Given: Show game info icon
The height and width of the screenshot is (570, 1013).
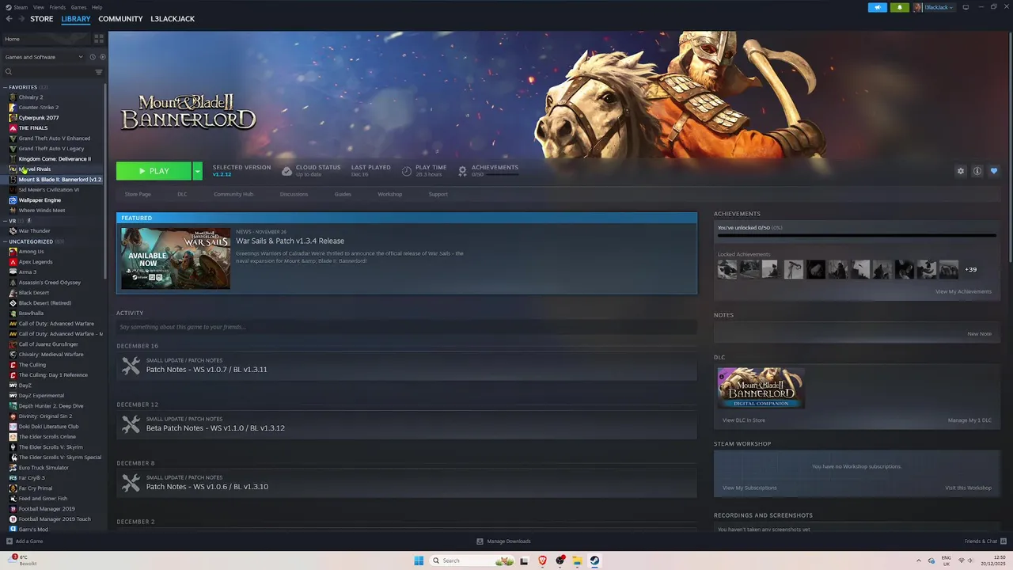Looking at the screenshot, I should point(977,171).
